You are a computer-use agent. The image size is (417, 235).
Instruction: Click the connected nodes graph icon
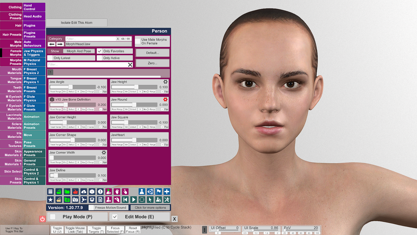tap(84, 200)
